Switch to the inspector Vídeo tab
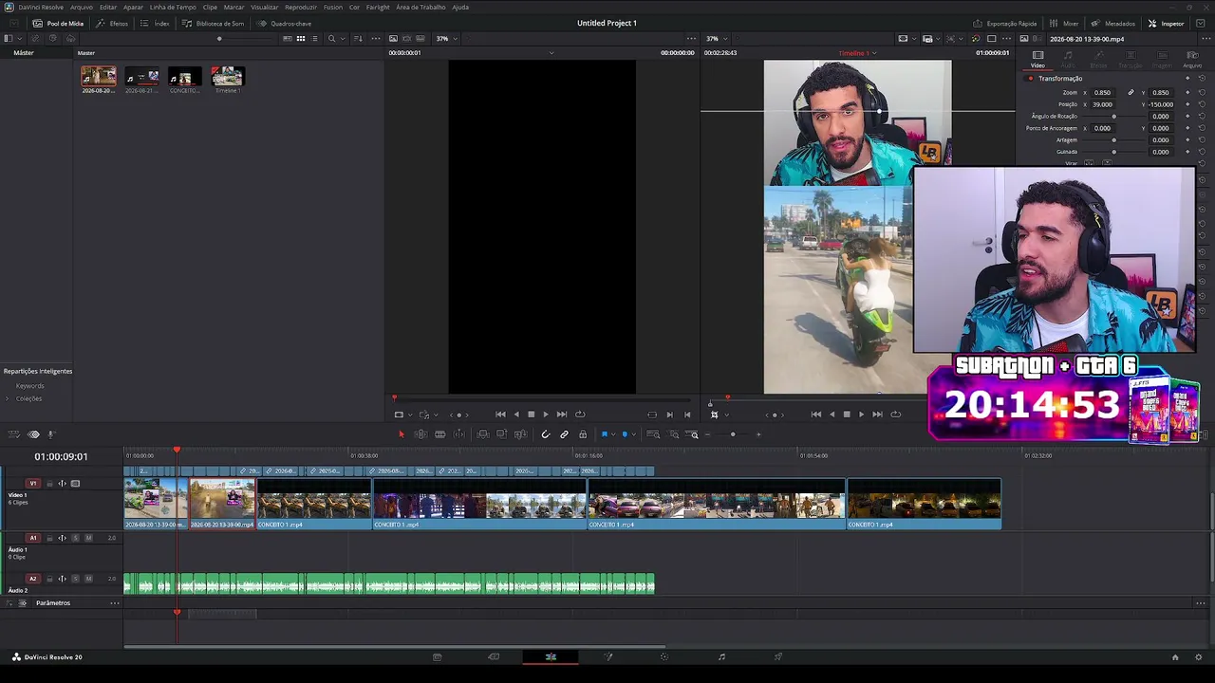 tap(1037, 59)
